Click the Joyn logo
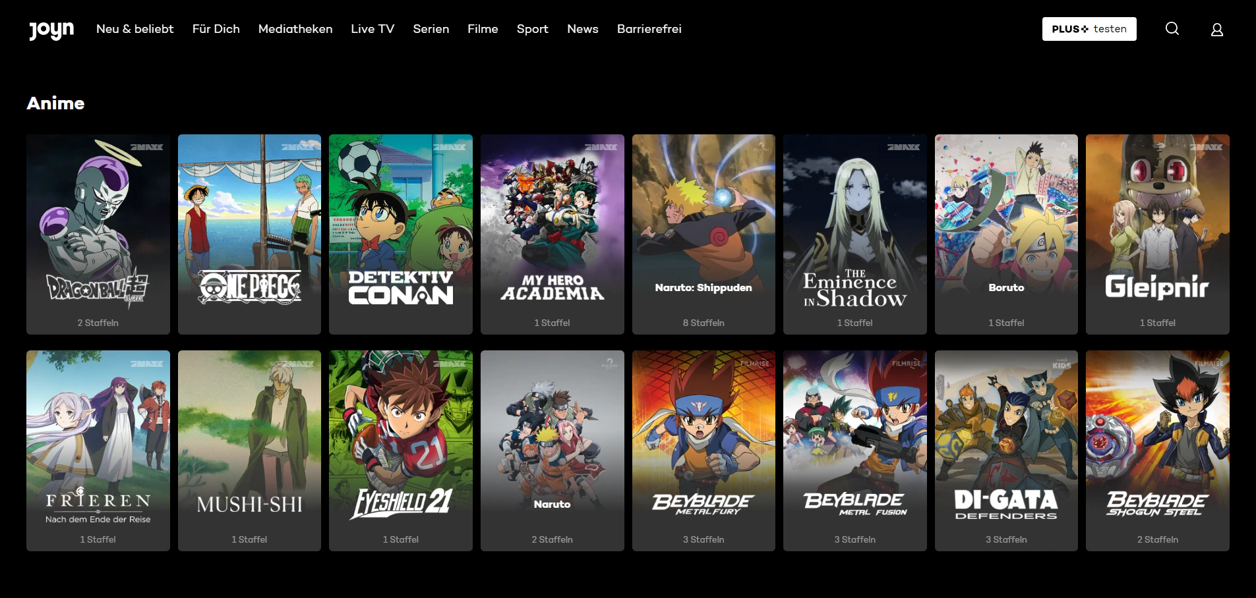This screenshot has height=598, width=1256. [x=51, y=30]
